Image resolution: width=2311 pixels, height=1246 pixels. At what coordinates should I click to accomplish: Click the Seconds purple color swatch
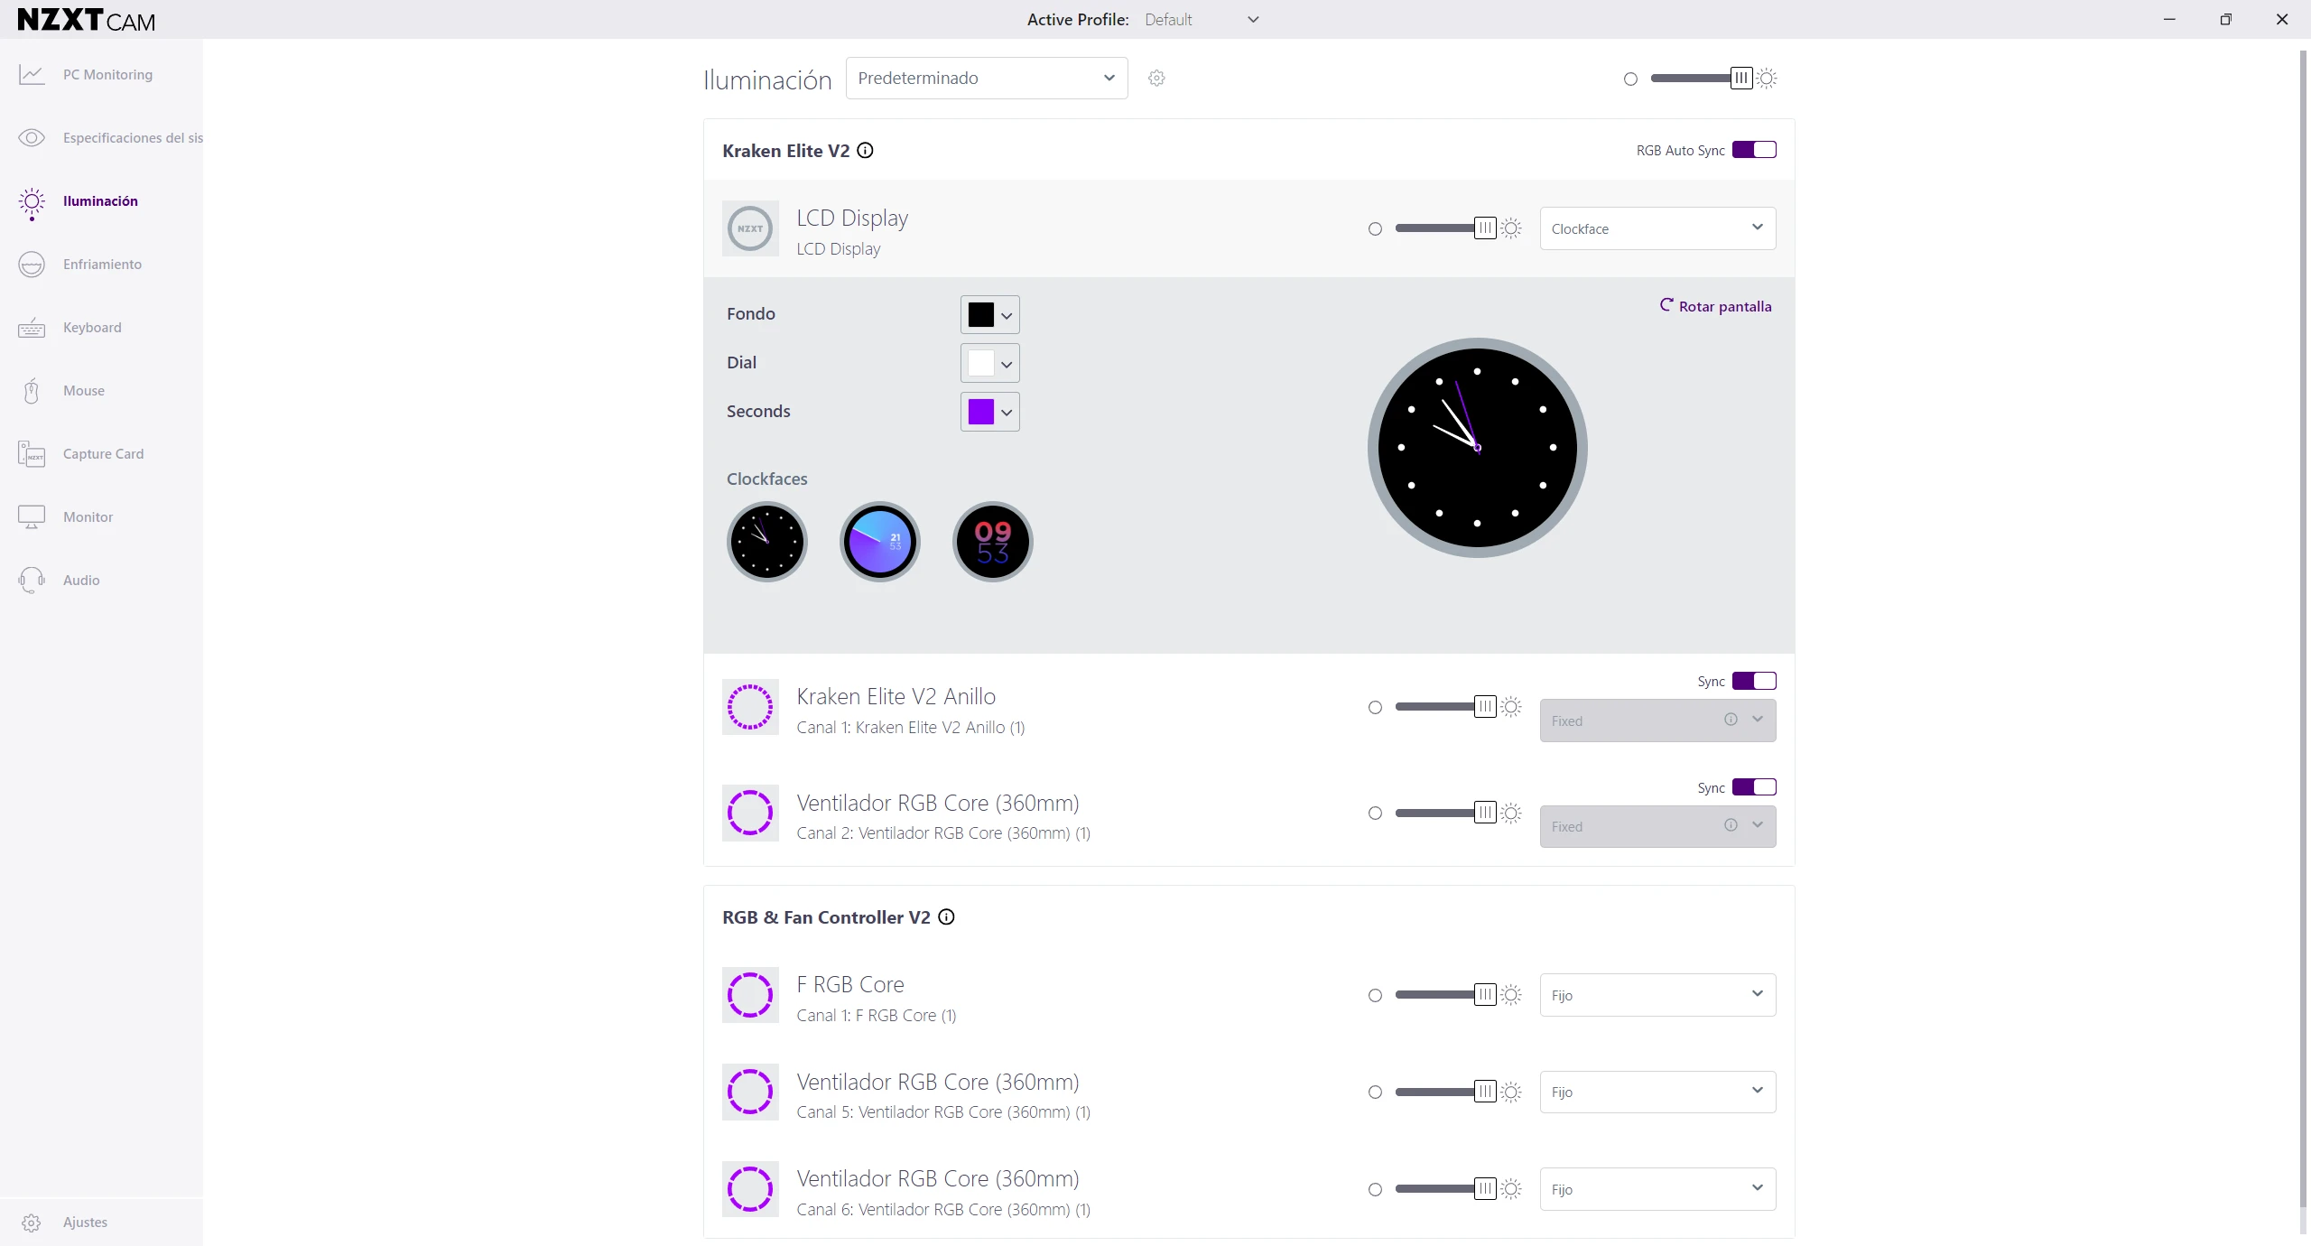pyautogui.click(x=980, y=412)
